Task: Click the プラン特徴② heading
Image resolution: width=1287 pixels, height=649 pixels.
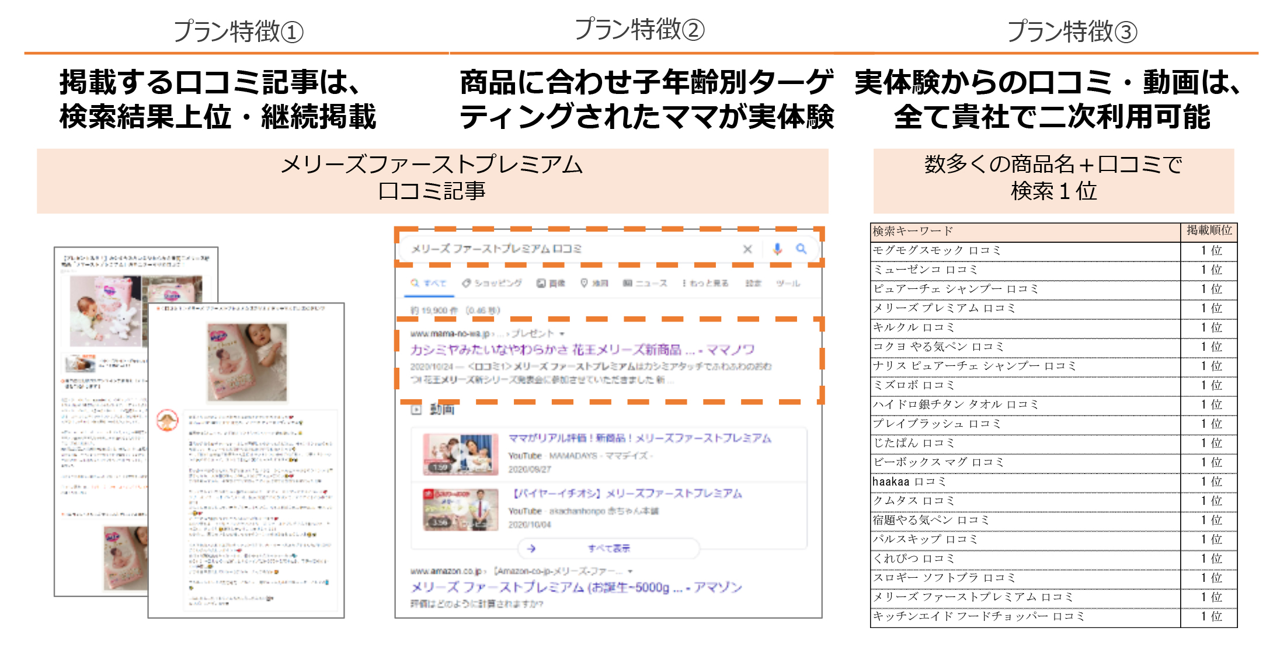Action: coord(639,29)
